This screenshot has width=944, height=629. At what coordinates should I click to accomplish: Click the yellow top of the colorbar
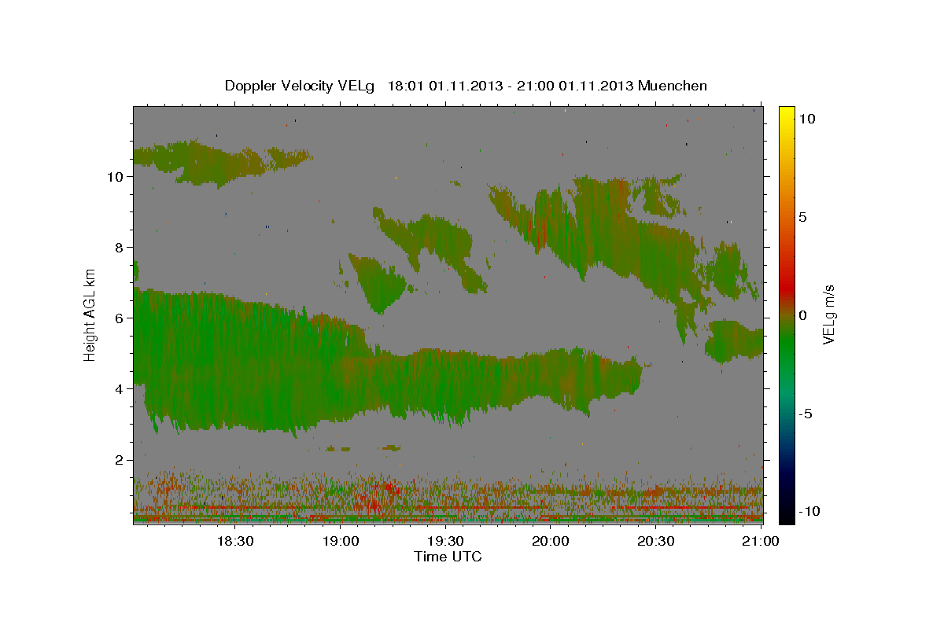coord(786,114)
